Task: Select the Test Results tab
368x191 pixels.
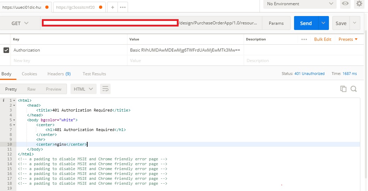Action: 94,74
